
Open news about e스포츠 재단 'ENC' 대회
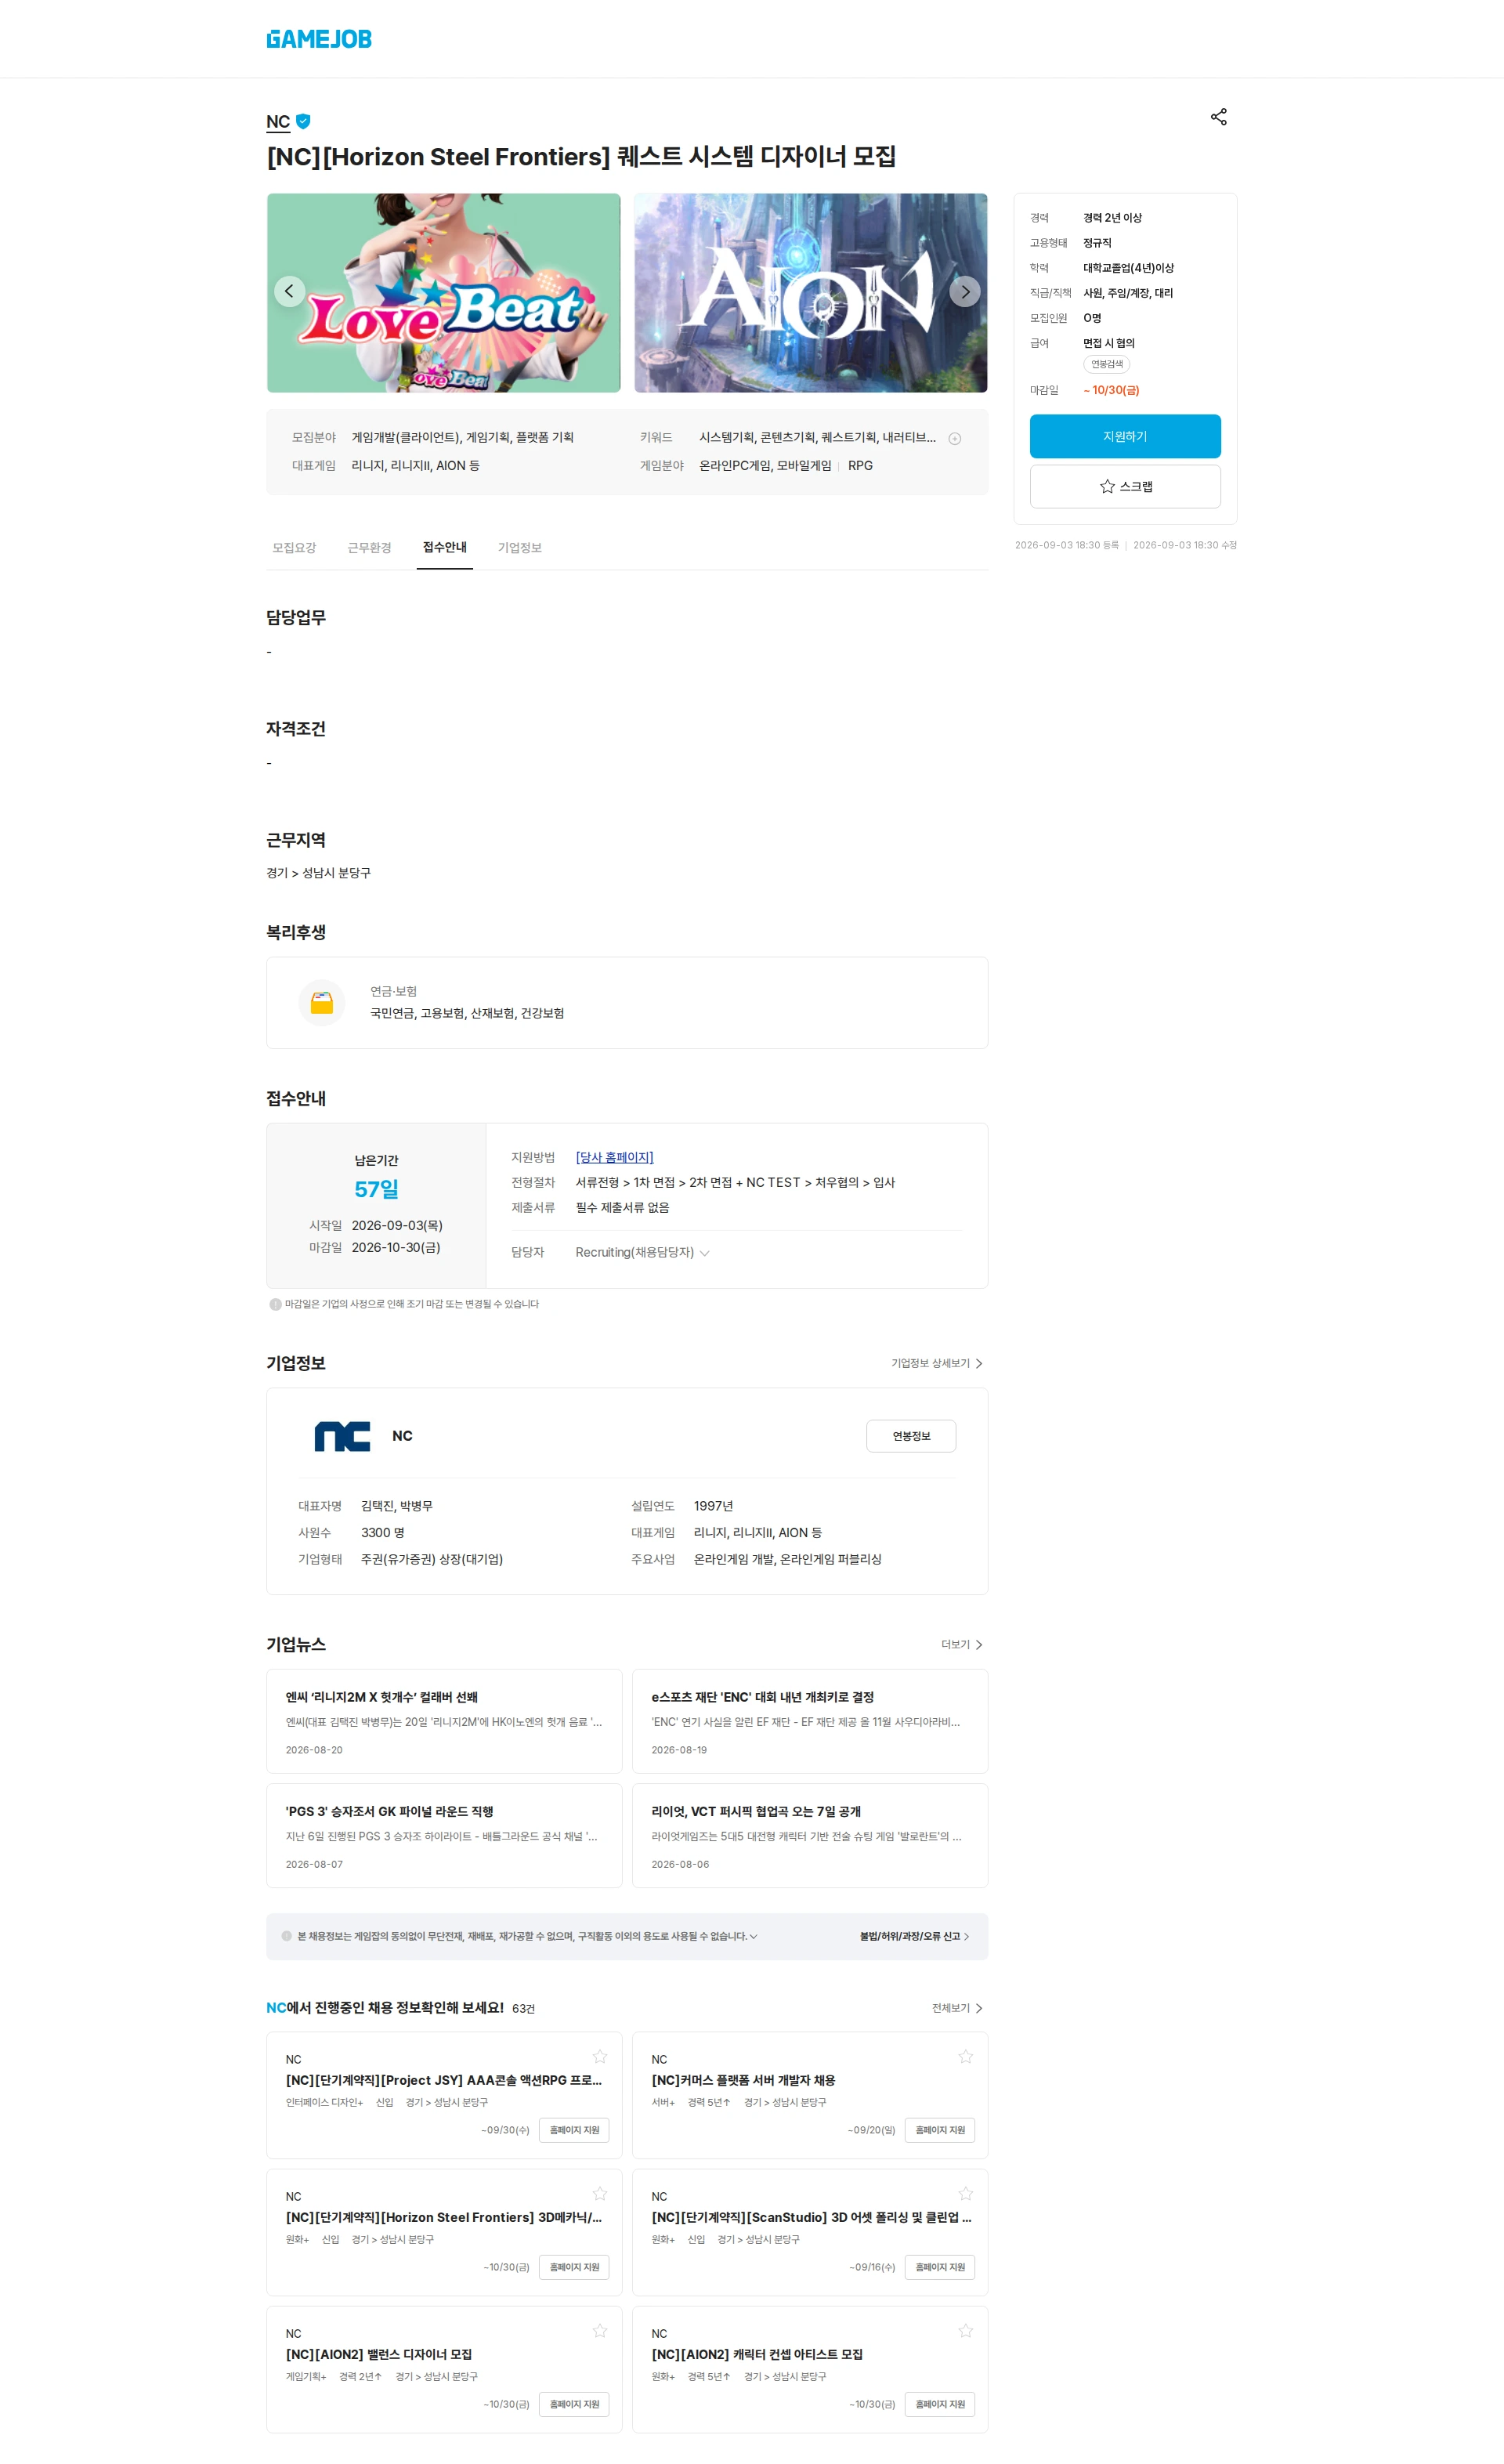762,1697
